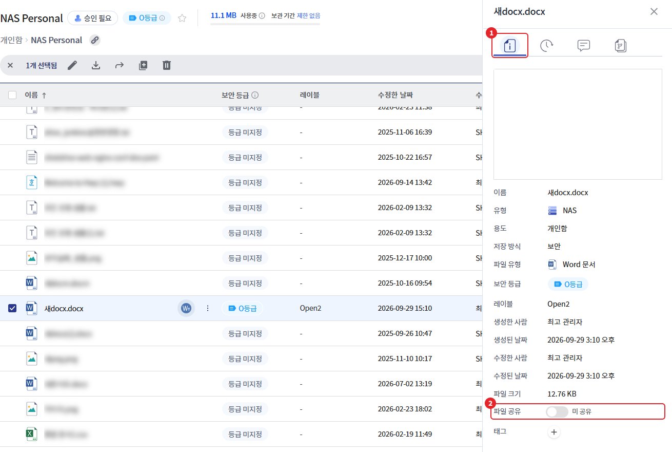Viewport: 672px width, 452px height.
Task: Click the 2025-12-17 10:00 date cell
Action: pyautogui.click(x=405, y=258)
